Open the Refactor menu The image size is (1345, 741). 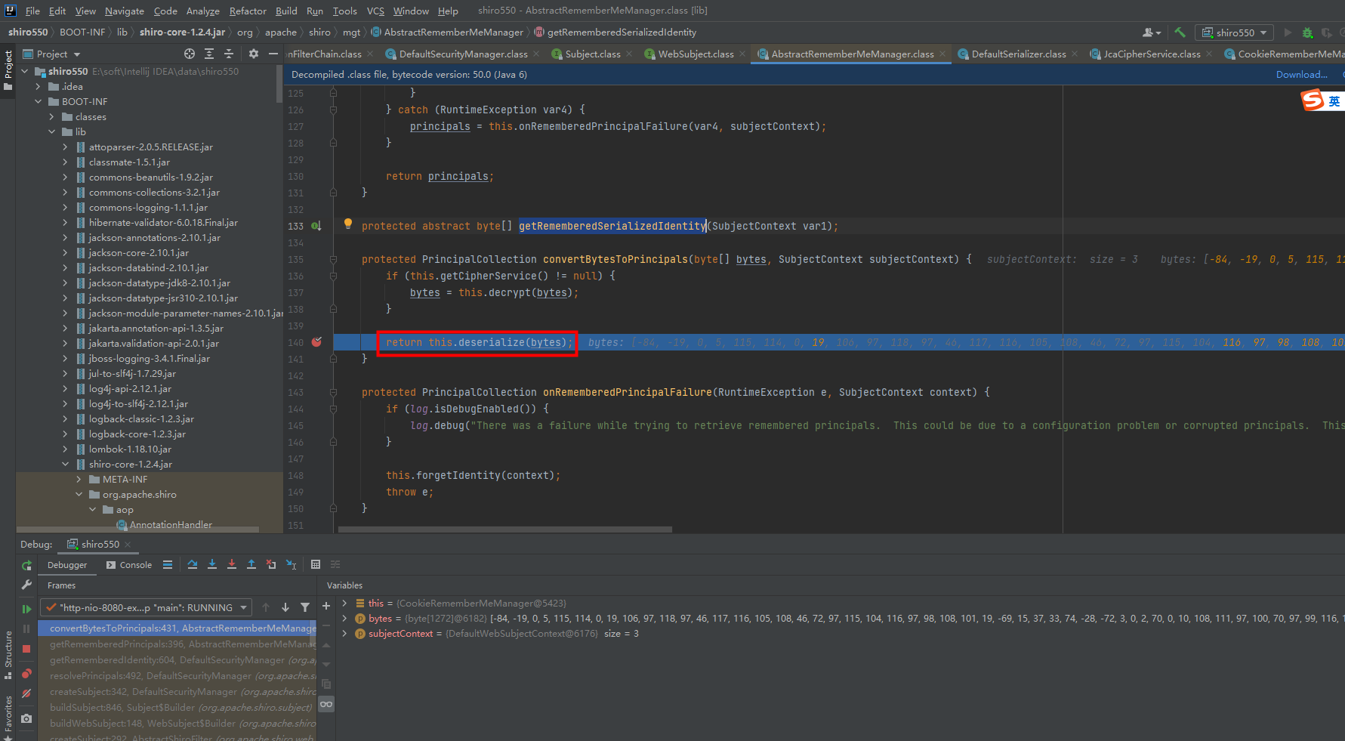(x=248, y=11)
